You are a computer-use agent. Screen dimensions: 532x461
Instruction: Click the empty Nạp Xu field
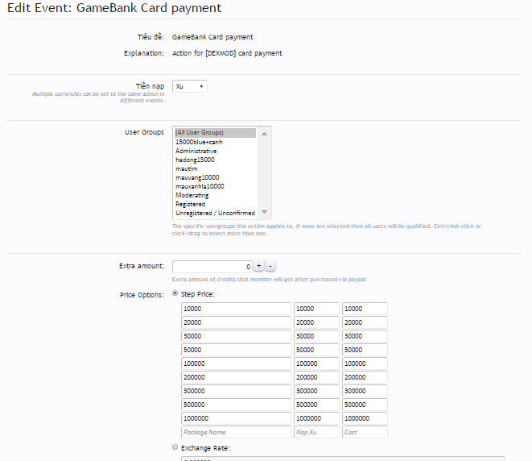tap(316, 433)
